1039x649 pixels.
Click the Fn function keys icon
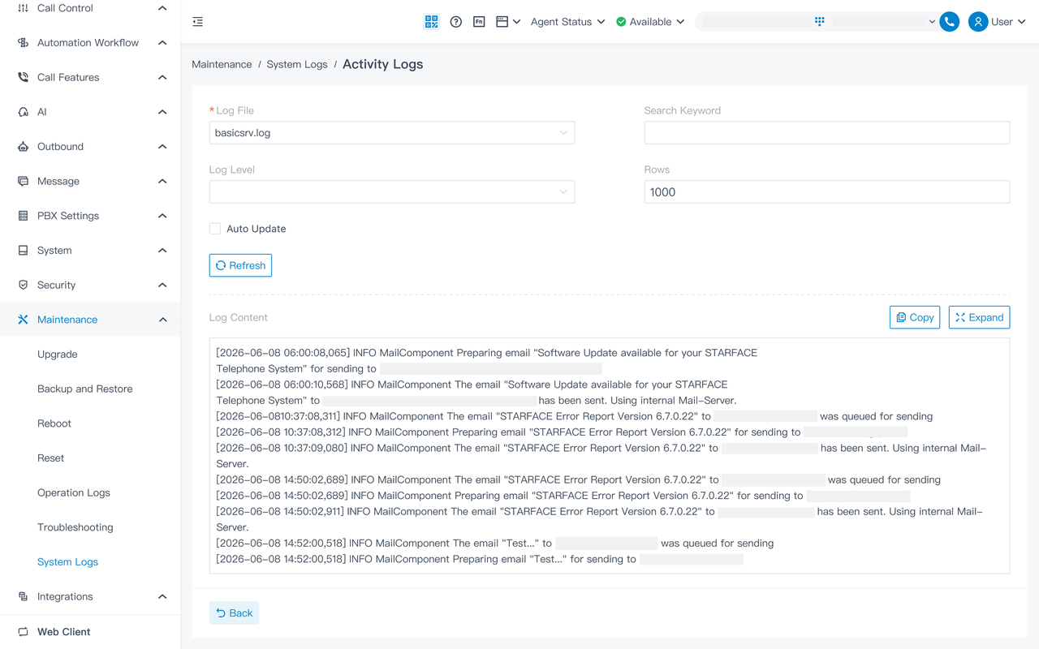pyautogui.click(x=479, y=22)
